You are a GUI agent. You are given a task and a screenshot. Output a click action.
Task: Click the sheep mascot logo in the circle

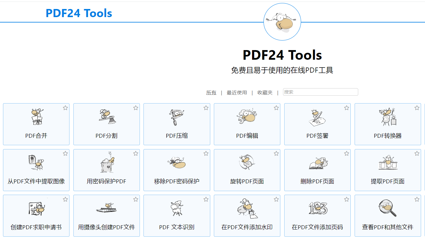(x=282, y=22)
